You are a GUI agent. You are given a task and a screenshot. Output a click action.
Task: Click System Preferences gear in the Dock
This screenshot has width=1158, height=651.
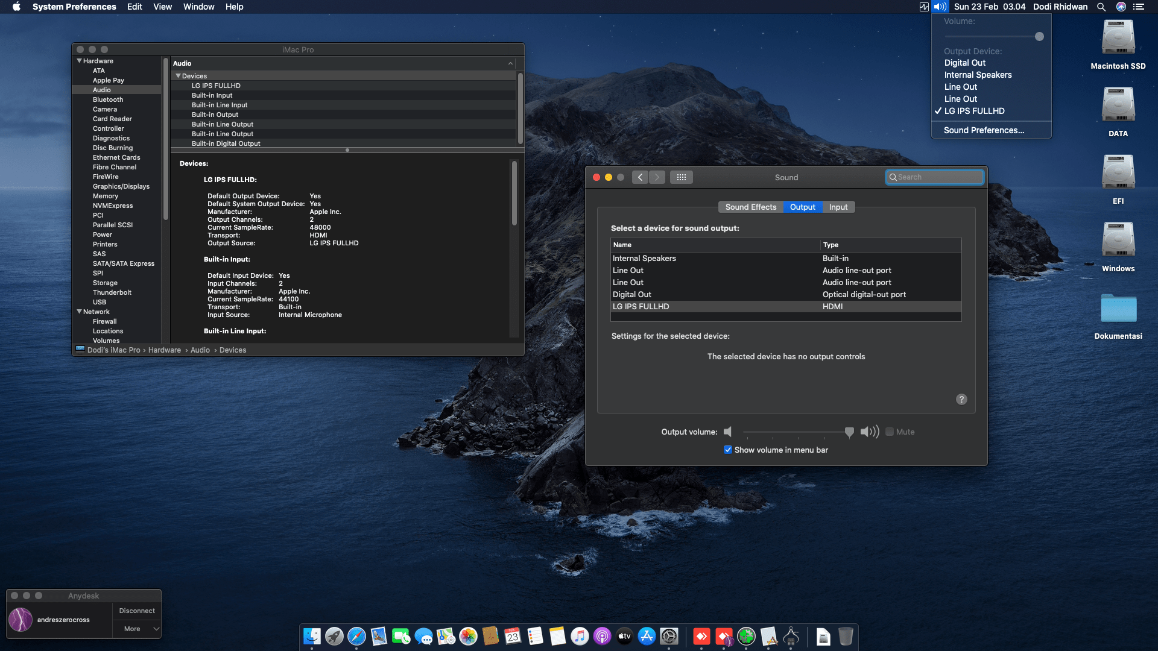(669, 636)
